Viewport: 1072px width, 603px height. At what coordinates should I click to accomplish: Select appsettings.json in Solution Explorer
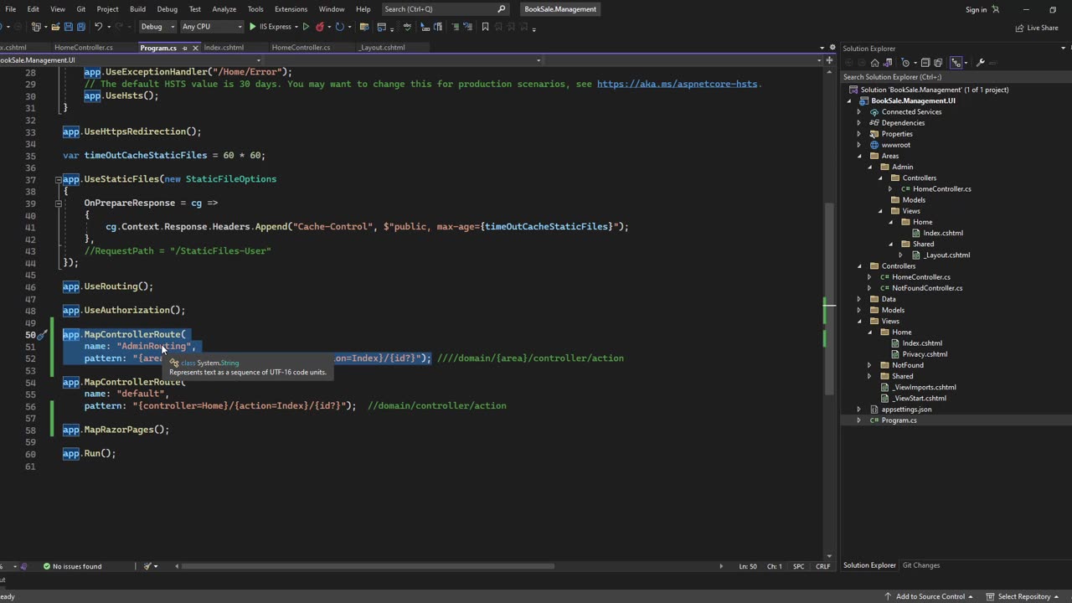[906, 410]
